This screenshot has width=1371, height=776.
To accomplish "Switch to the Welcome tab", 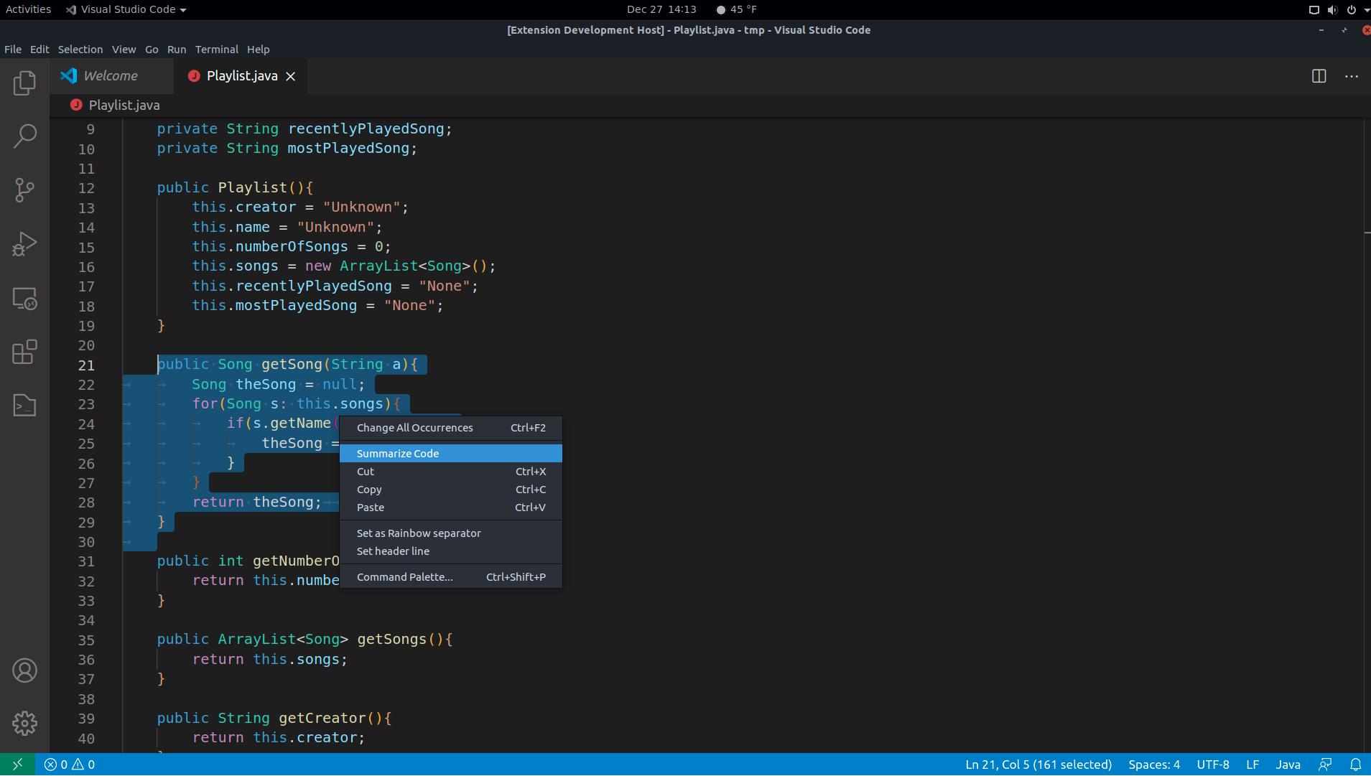I will (110, 76).
